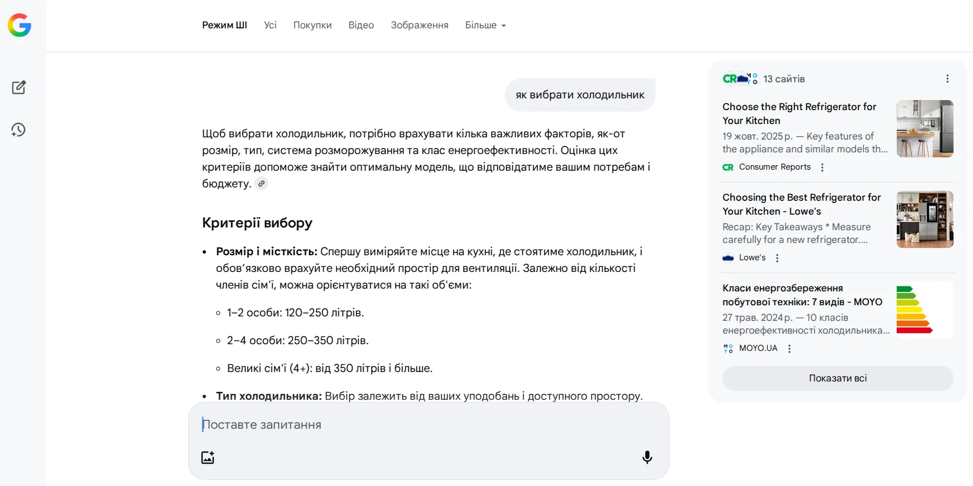Open the 'Відео' tab

point(361,25)
